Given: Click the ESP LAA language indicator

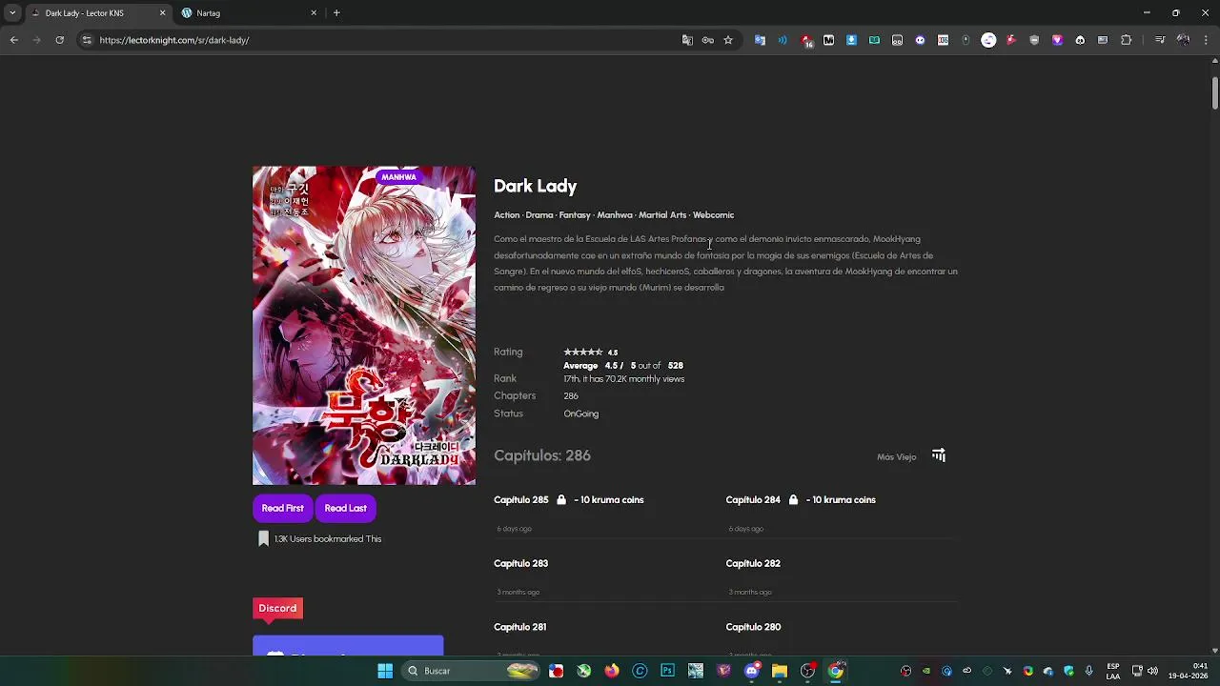Looking at the screenshot, I should (1113, 671).
